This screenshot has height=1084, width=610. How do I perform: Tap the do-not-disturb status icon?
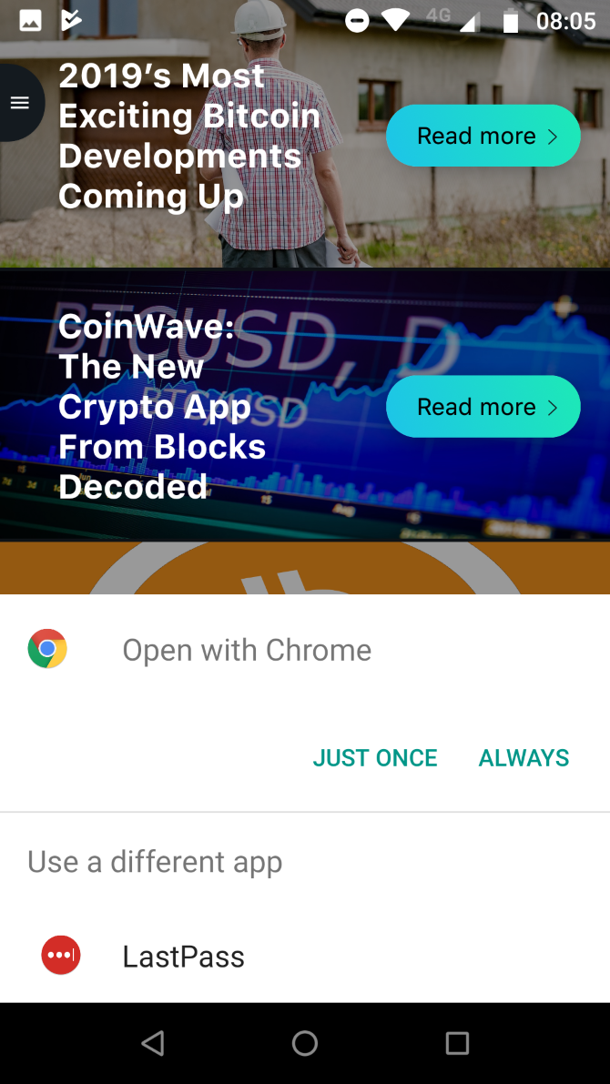coord(357,22)
